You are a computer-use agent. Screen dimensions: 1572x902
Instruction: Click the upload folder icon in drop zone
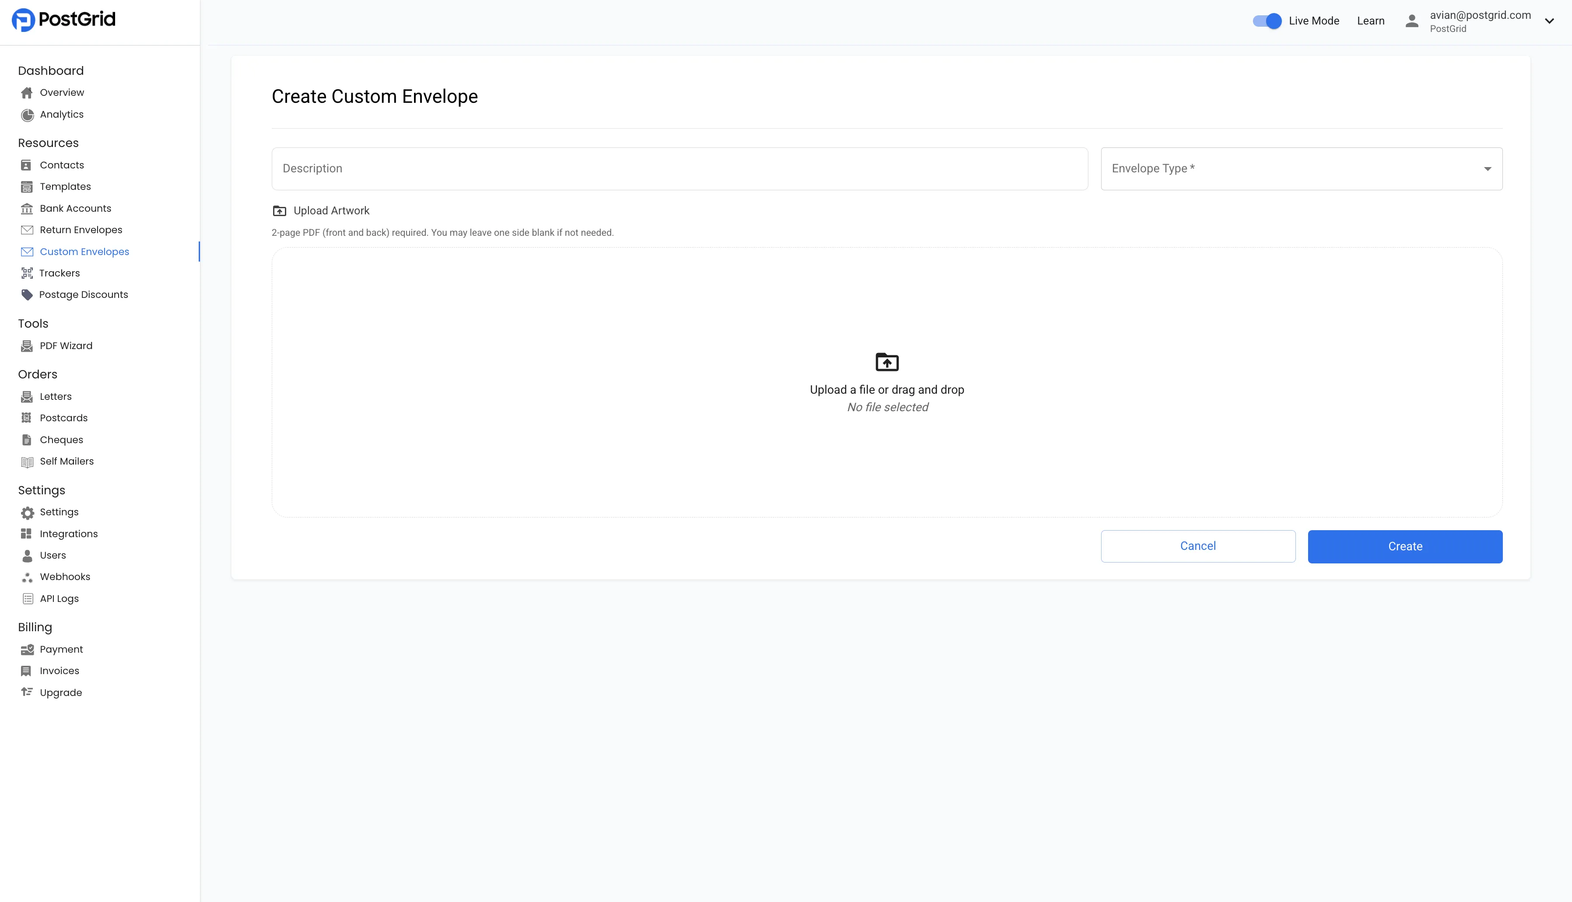[887, 362]
